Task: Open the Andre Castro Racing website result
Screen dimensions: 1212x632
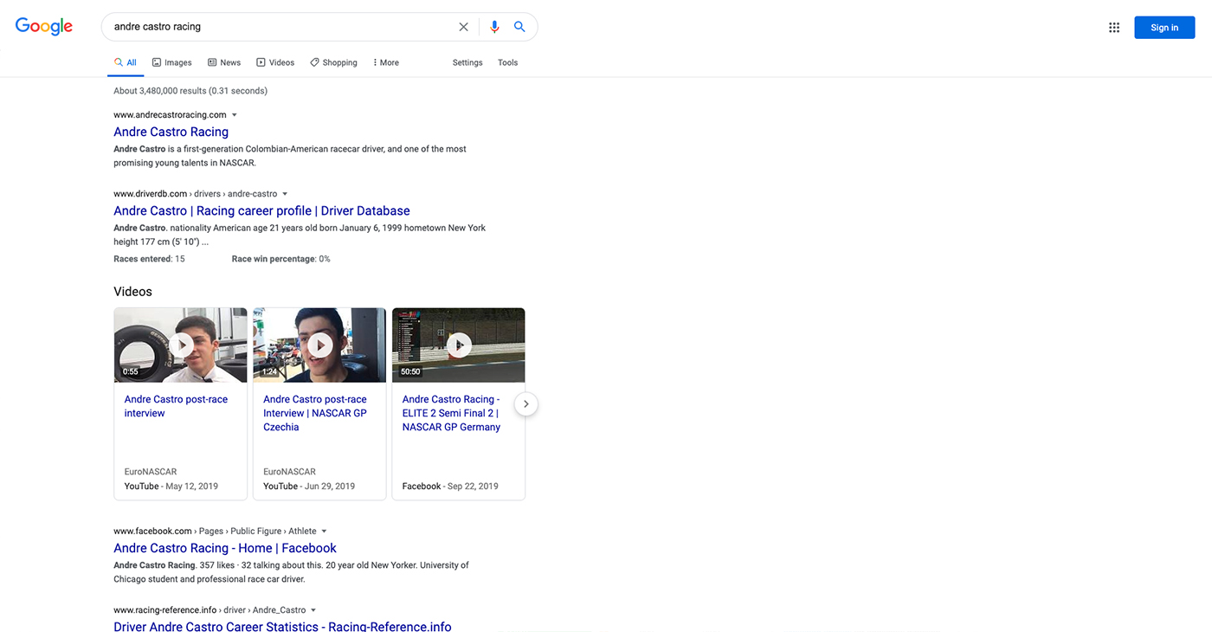Action: [171, 132]
